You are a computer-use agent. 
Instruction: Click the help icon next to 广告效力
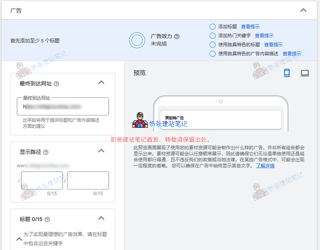tap(176, 36)
